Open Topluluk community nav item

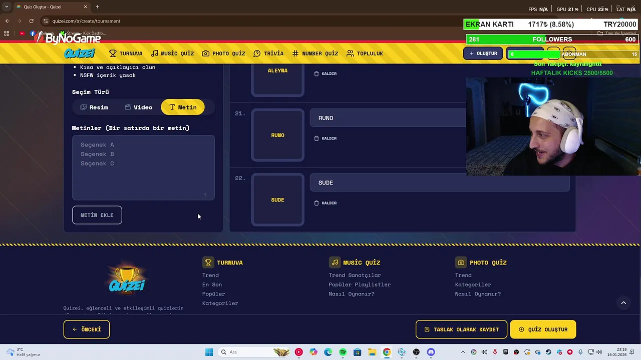pyautogui.click(x=365, y=53)
